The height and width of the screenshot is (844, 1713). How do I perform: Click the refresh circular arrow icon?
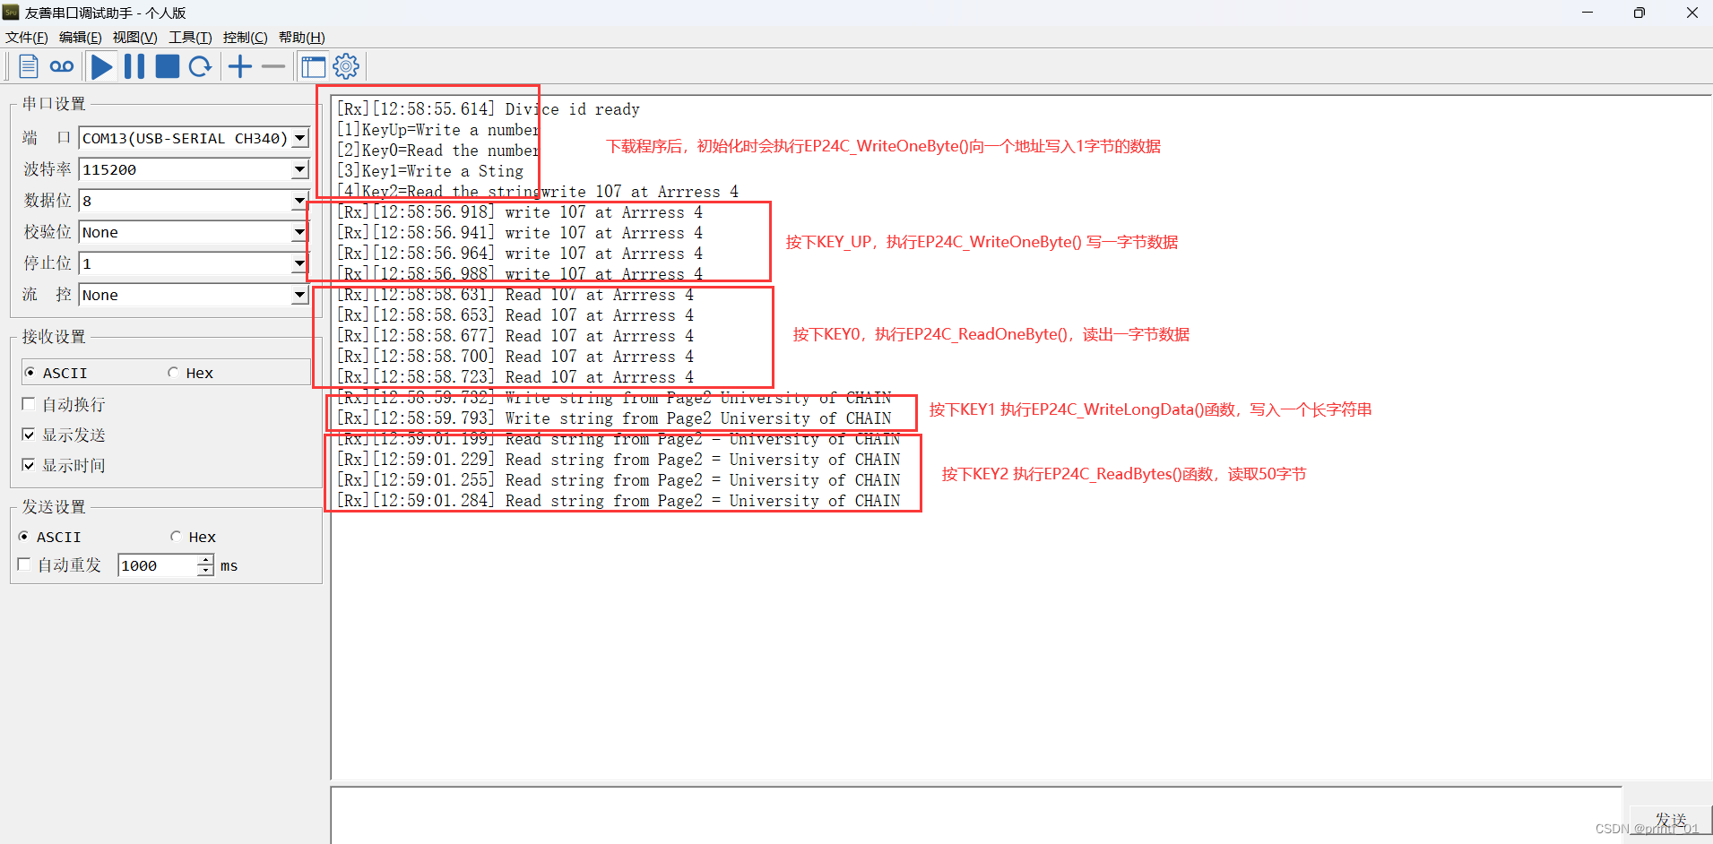coord(201,66)
